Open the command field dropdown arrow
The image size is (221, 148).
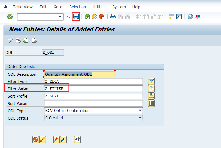coord(60,17)
